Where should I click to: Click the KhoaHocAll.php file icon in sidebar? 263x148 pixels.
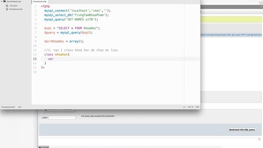7,9
